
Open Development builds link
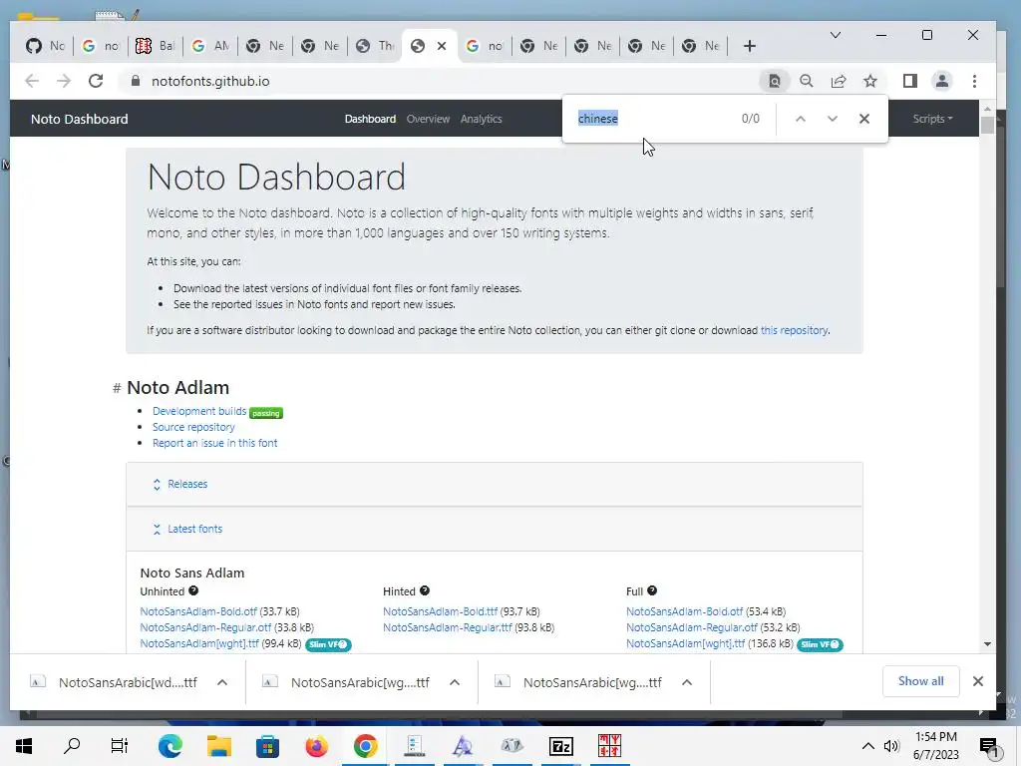(199, 411)
